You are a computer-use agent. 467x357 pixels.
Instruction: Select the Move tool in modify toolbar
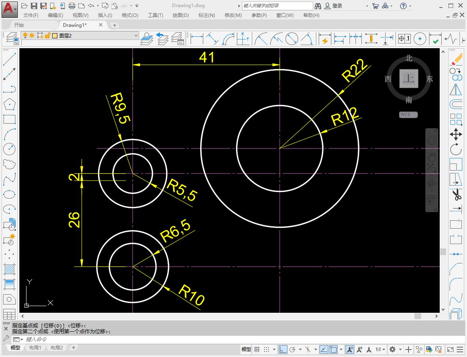pos(456,134)
